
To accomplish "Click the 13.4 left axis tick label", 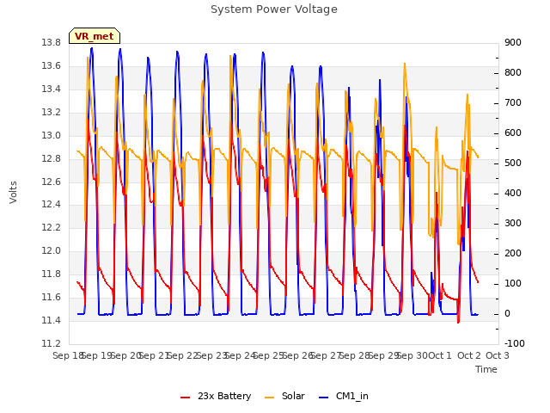I will point(51,89).
